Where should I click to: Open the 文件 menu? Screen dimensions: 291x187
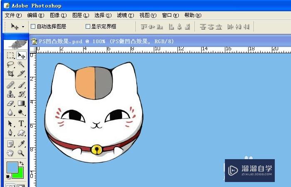[13, 15]
